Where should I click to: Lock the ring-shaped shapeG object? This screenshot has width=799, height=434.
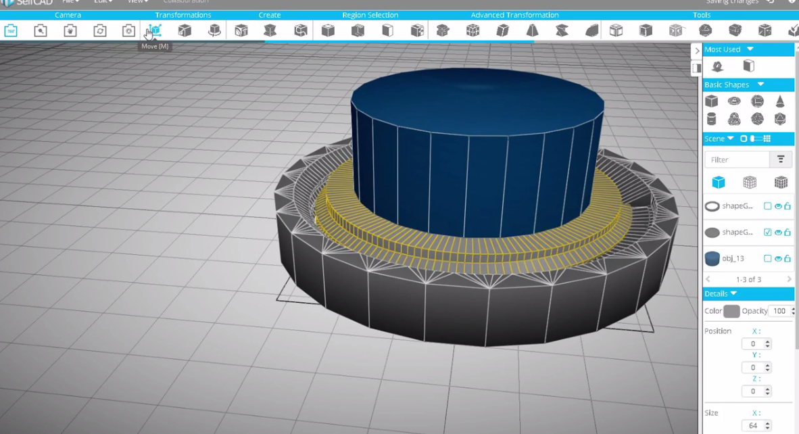788,206
